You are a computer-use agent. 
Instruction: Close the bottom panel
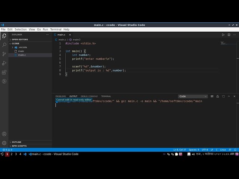[235, 96]
